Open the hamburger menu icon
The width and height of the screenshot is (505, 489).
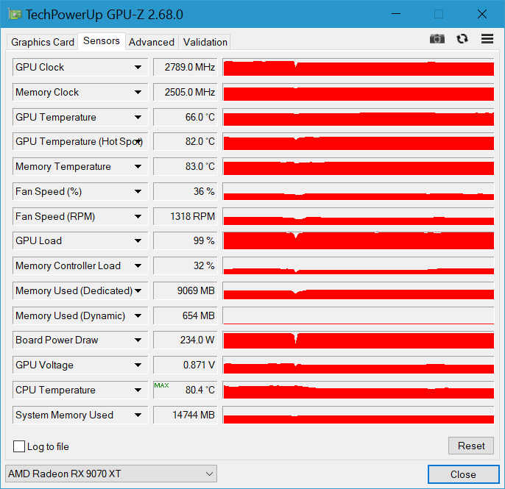click(487, 39)
